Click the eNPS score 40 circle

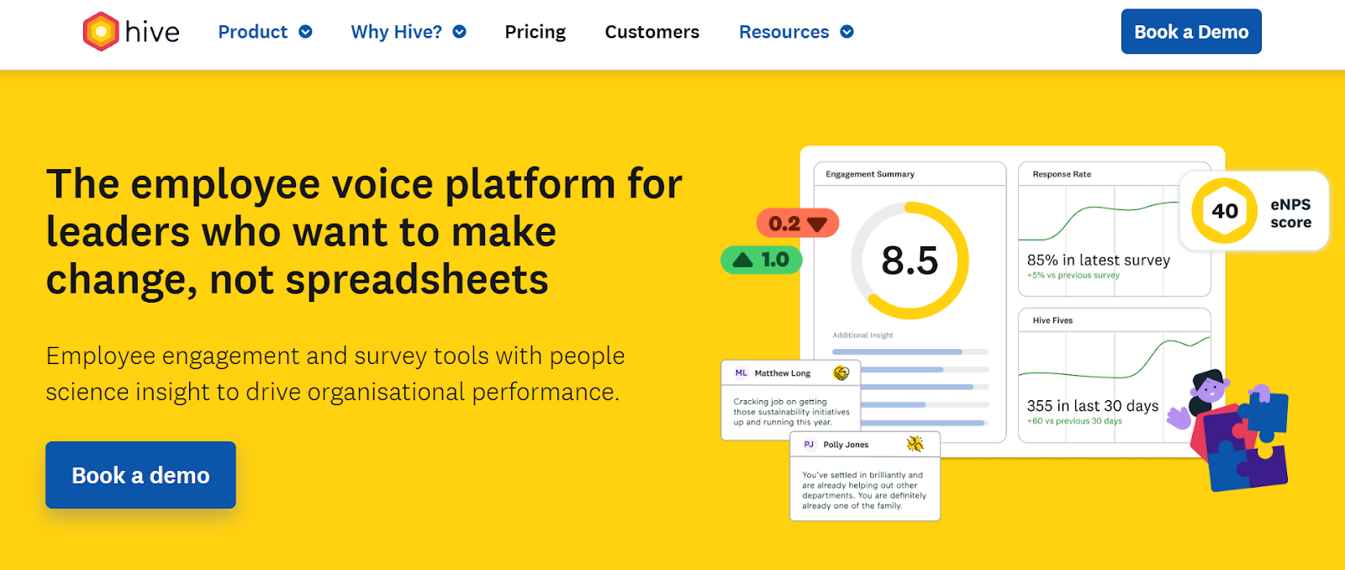point(1224,211)
